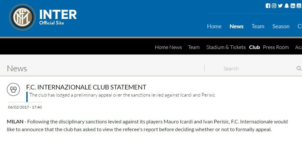This screenshot has height=154, width=302.
Task: Open the F.C. Internazionale Club Statement headline
Action: click(x=86, y=87)
